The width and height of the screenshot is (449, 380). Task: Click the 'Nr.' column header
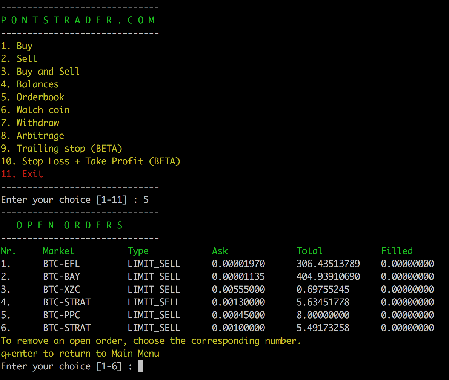8,251
